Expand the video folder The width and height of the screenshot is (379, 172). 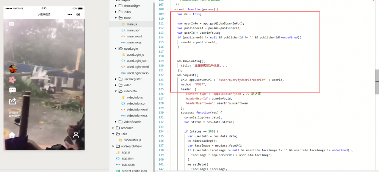tap(116, 85)
